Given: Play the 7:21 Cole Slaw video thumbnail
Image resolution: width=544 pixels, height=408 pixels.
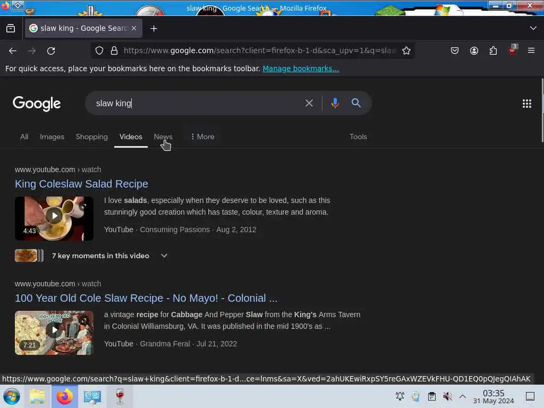Looking at the screenshot, I should coord(54,333).
